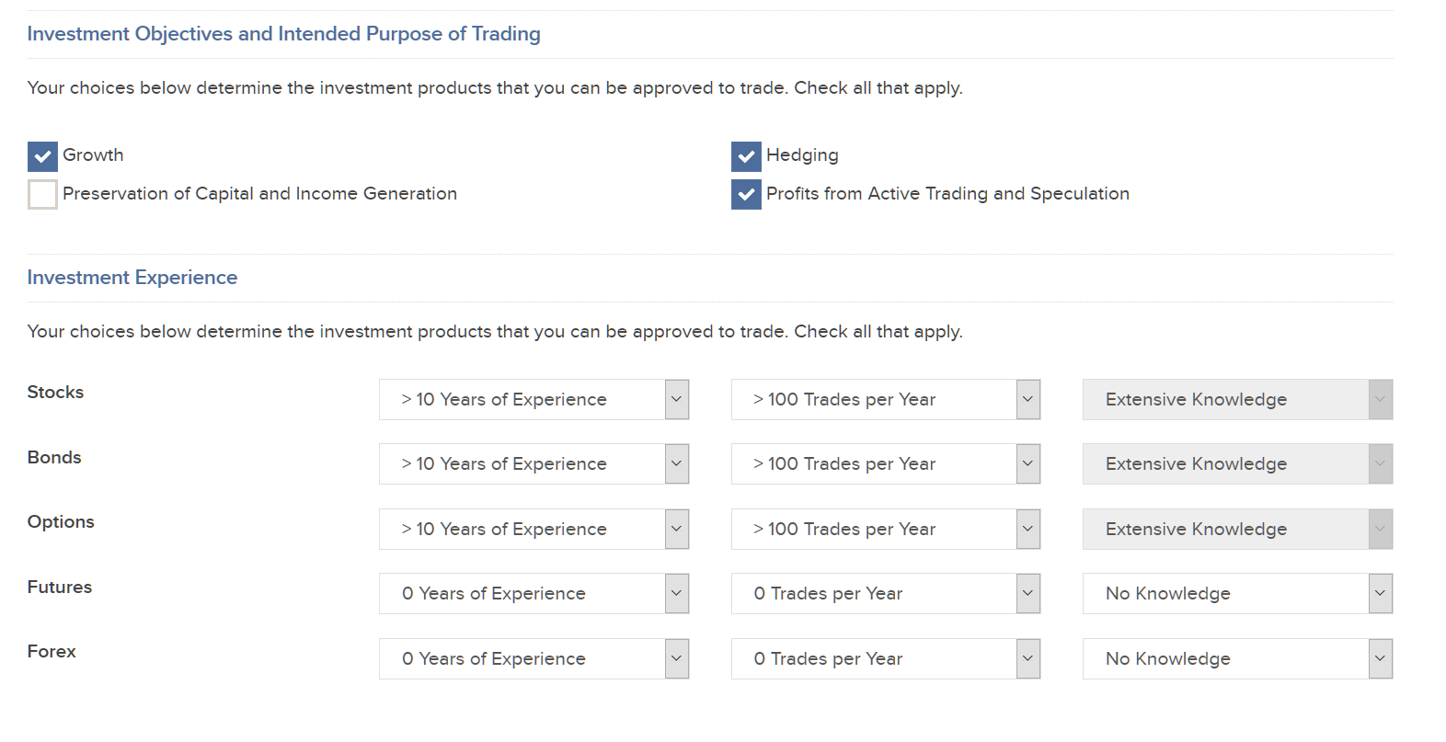Click Options knowledge level dropdown
The height and width of the screenshot is (742, 1446).
pyautogui.click(x=1237, y=530)
